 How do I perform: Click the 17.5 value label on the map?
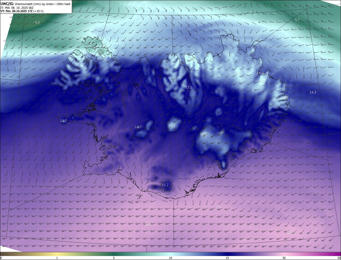click(189, 87)
